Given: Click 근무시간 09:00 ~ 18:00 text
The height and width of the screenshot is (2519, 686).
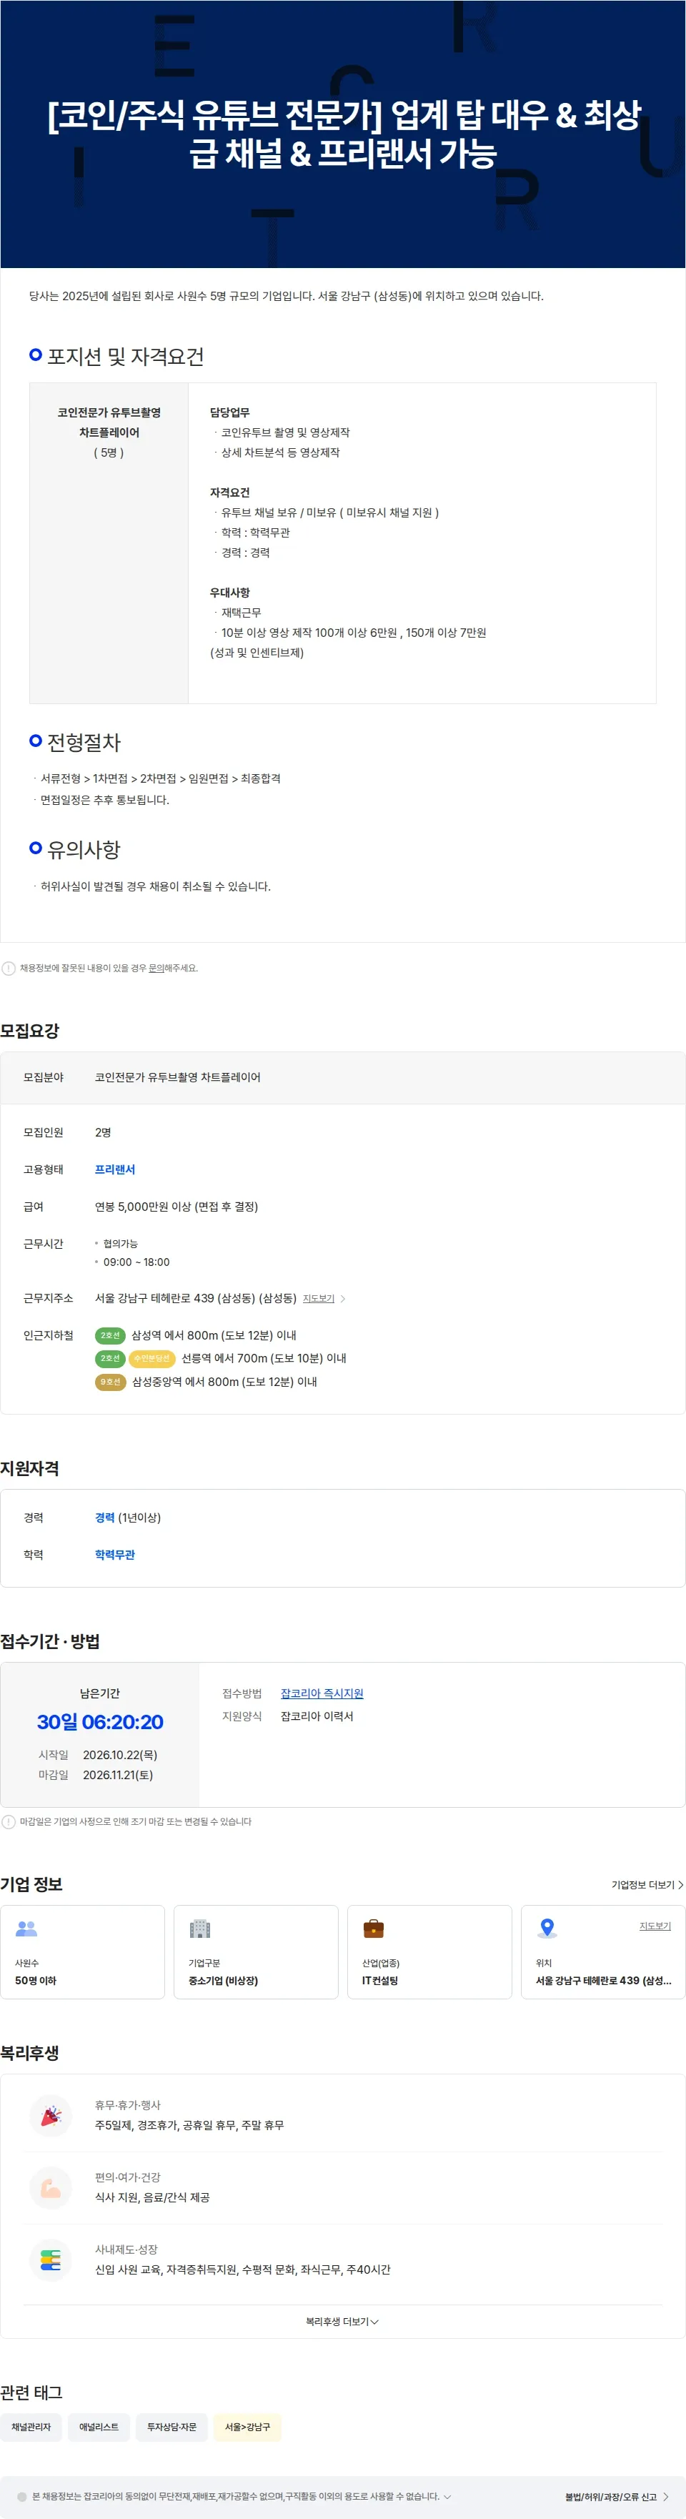Looking at the screenshot, I should pos(136,1262).
